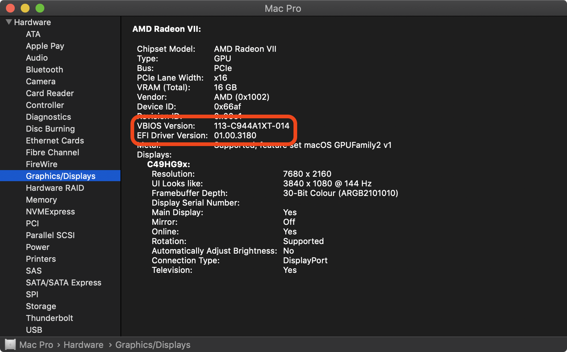This screenshot has width=567, height=352.
Task: Click the PCIe Lane Width value x16
Action: [221, 78]
